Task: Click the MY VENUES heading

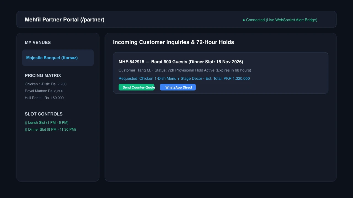Action: (x=38, y=42)
